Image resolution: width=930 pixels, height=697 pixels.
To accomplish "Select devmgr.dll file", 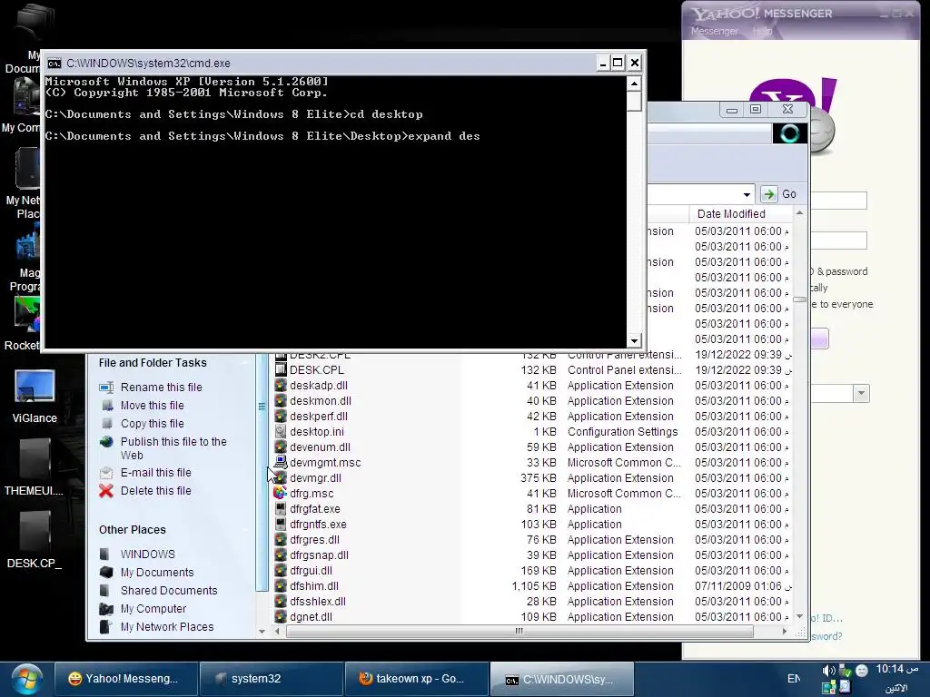I will click(x=315, y=477).
